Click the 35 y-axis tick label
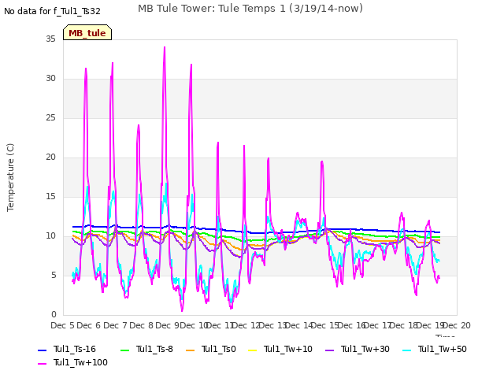The width and height of the screenshot is (504, 378). 50,39
